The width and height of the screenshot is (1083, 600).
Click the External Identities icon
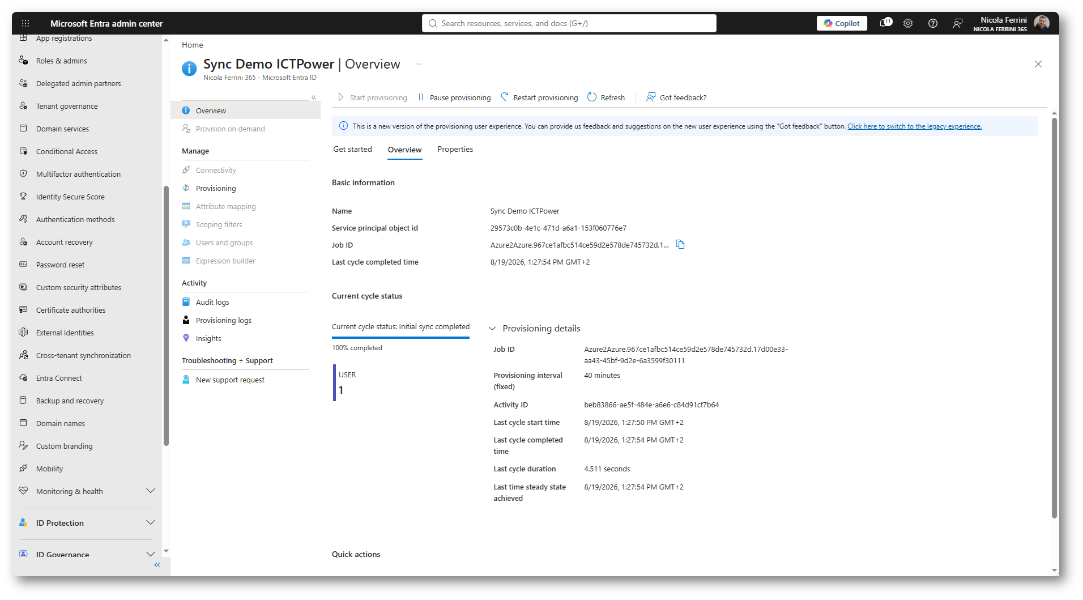click(23, 333)
